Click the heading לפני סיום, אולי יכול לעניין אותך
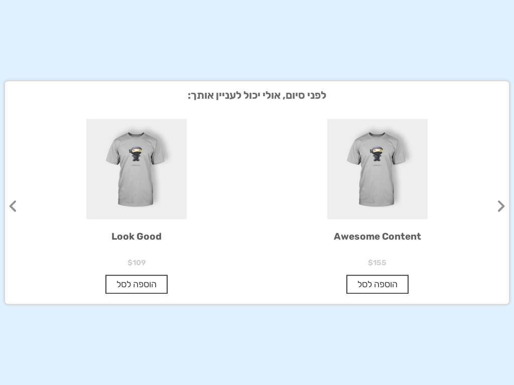The height and width of the screenshot is (385, 514). (257, 95)
